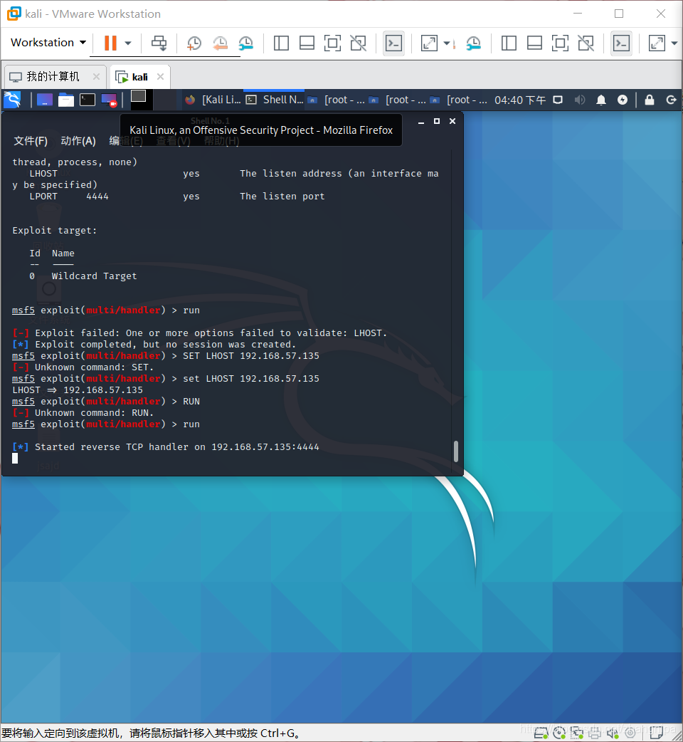Viewport: 683px width, 742px height.
Task: Open the 文件(F) menu in the terminal
Action: click(x=31, y=141)
